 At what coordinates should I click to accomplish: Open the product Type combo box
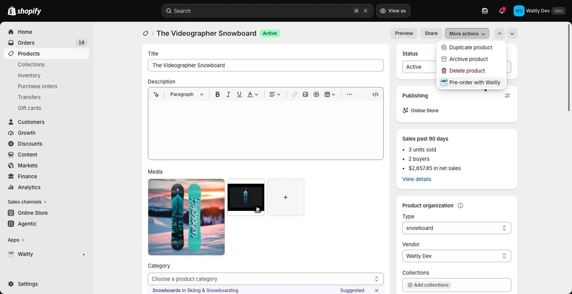tap(456, 228)
